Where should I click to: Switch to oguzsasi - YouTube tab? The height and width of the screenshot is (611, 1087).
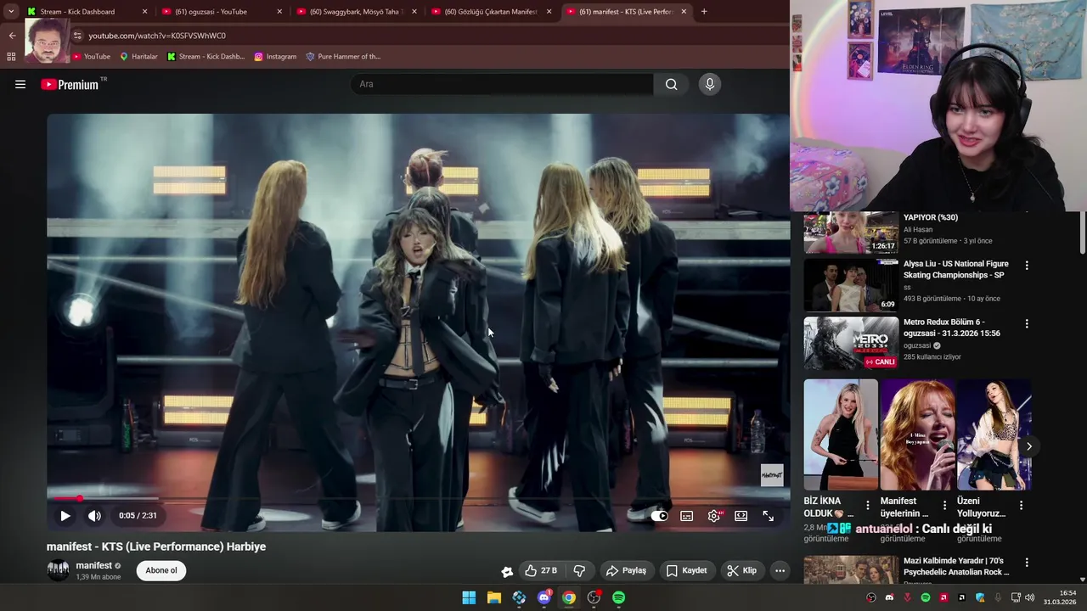pyautogui.click(x=222, y=12)
